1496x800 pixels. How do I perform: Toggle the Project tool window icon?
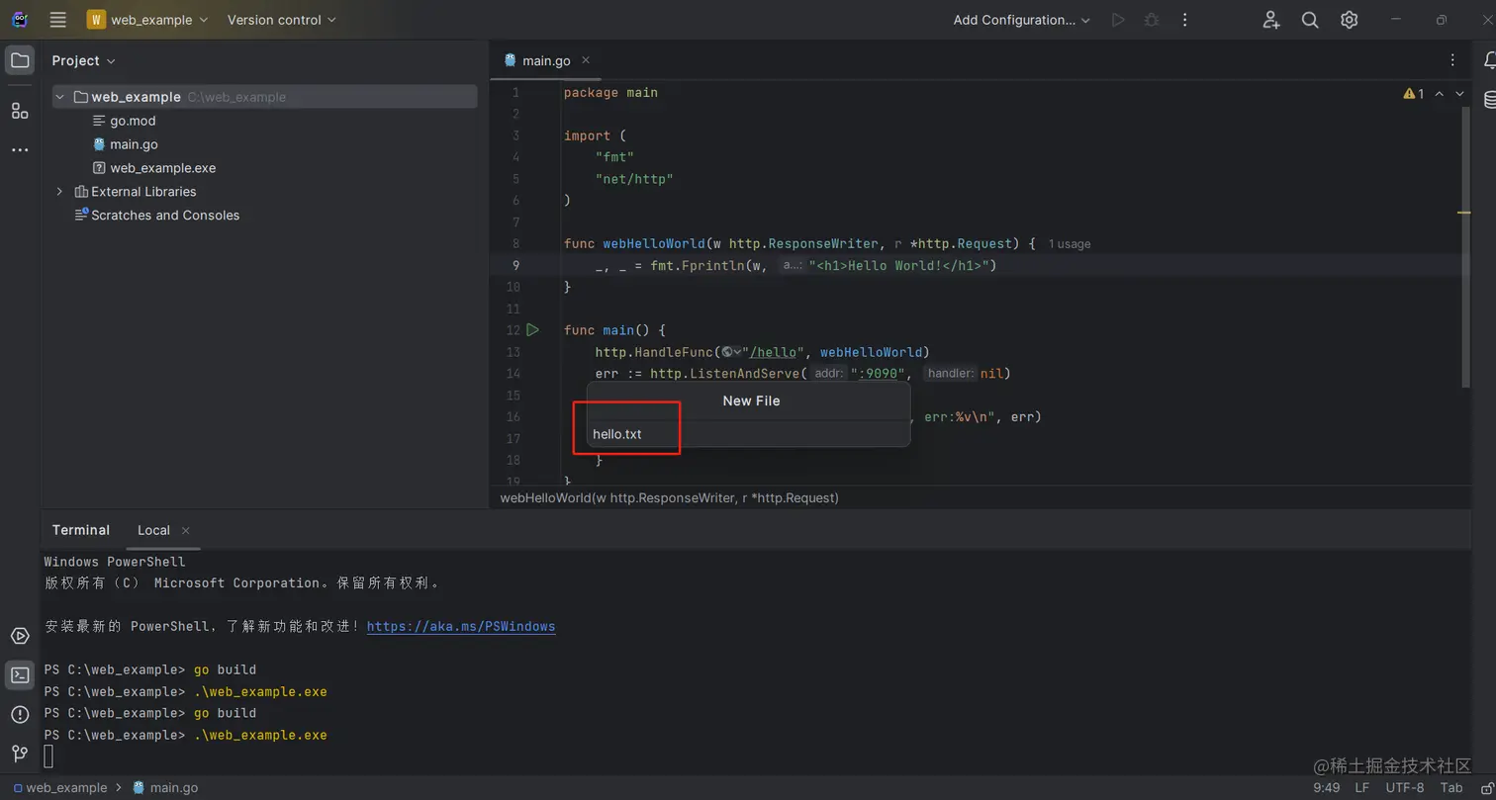pyautogui.click(x=20, y=61)
